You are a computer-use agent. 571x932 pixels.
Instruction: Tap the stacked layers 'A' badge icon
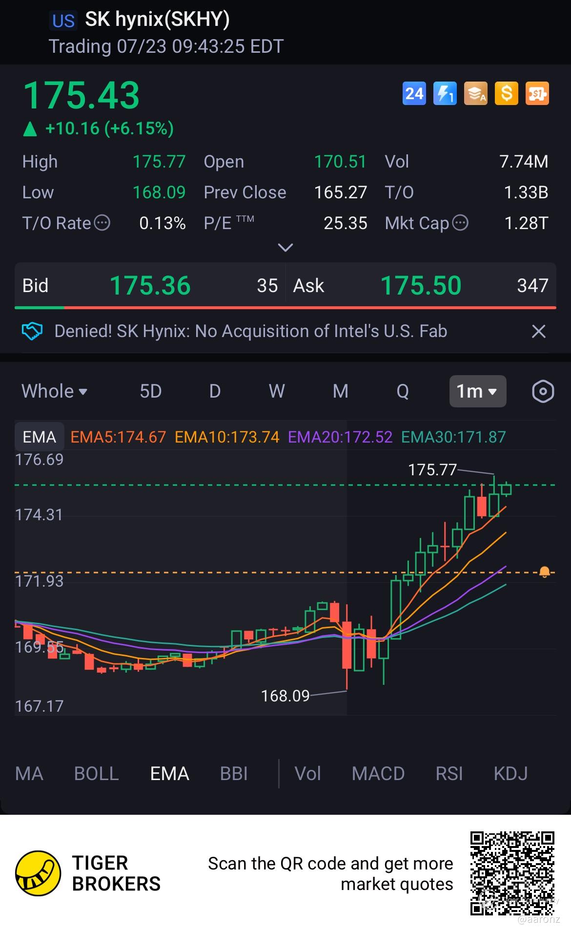(476, 93)
